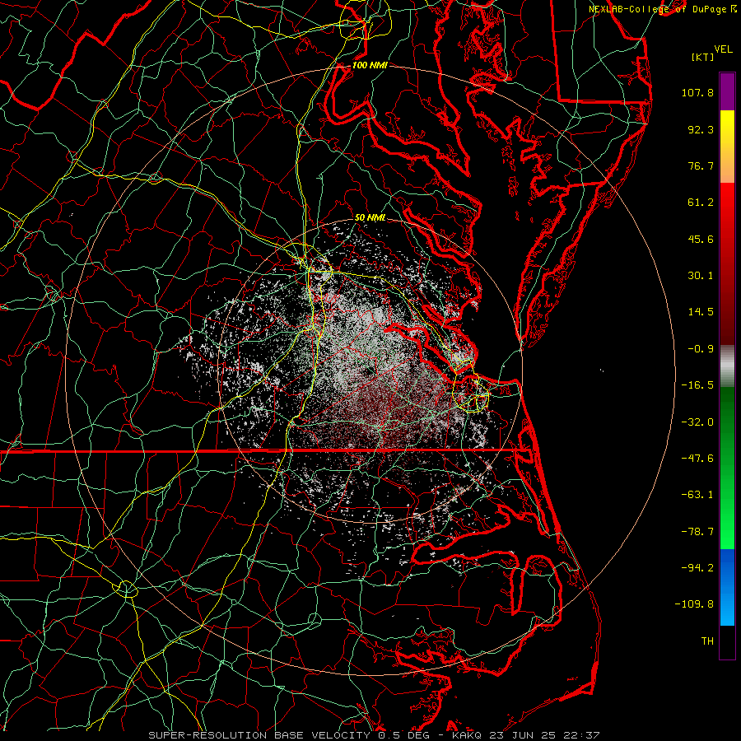The height and width of the screenshot is (741, 741).
Task: Click the SUPER-RESOLUTION BASE VELOCITY caption text
Action: coord(261,735)
